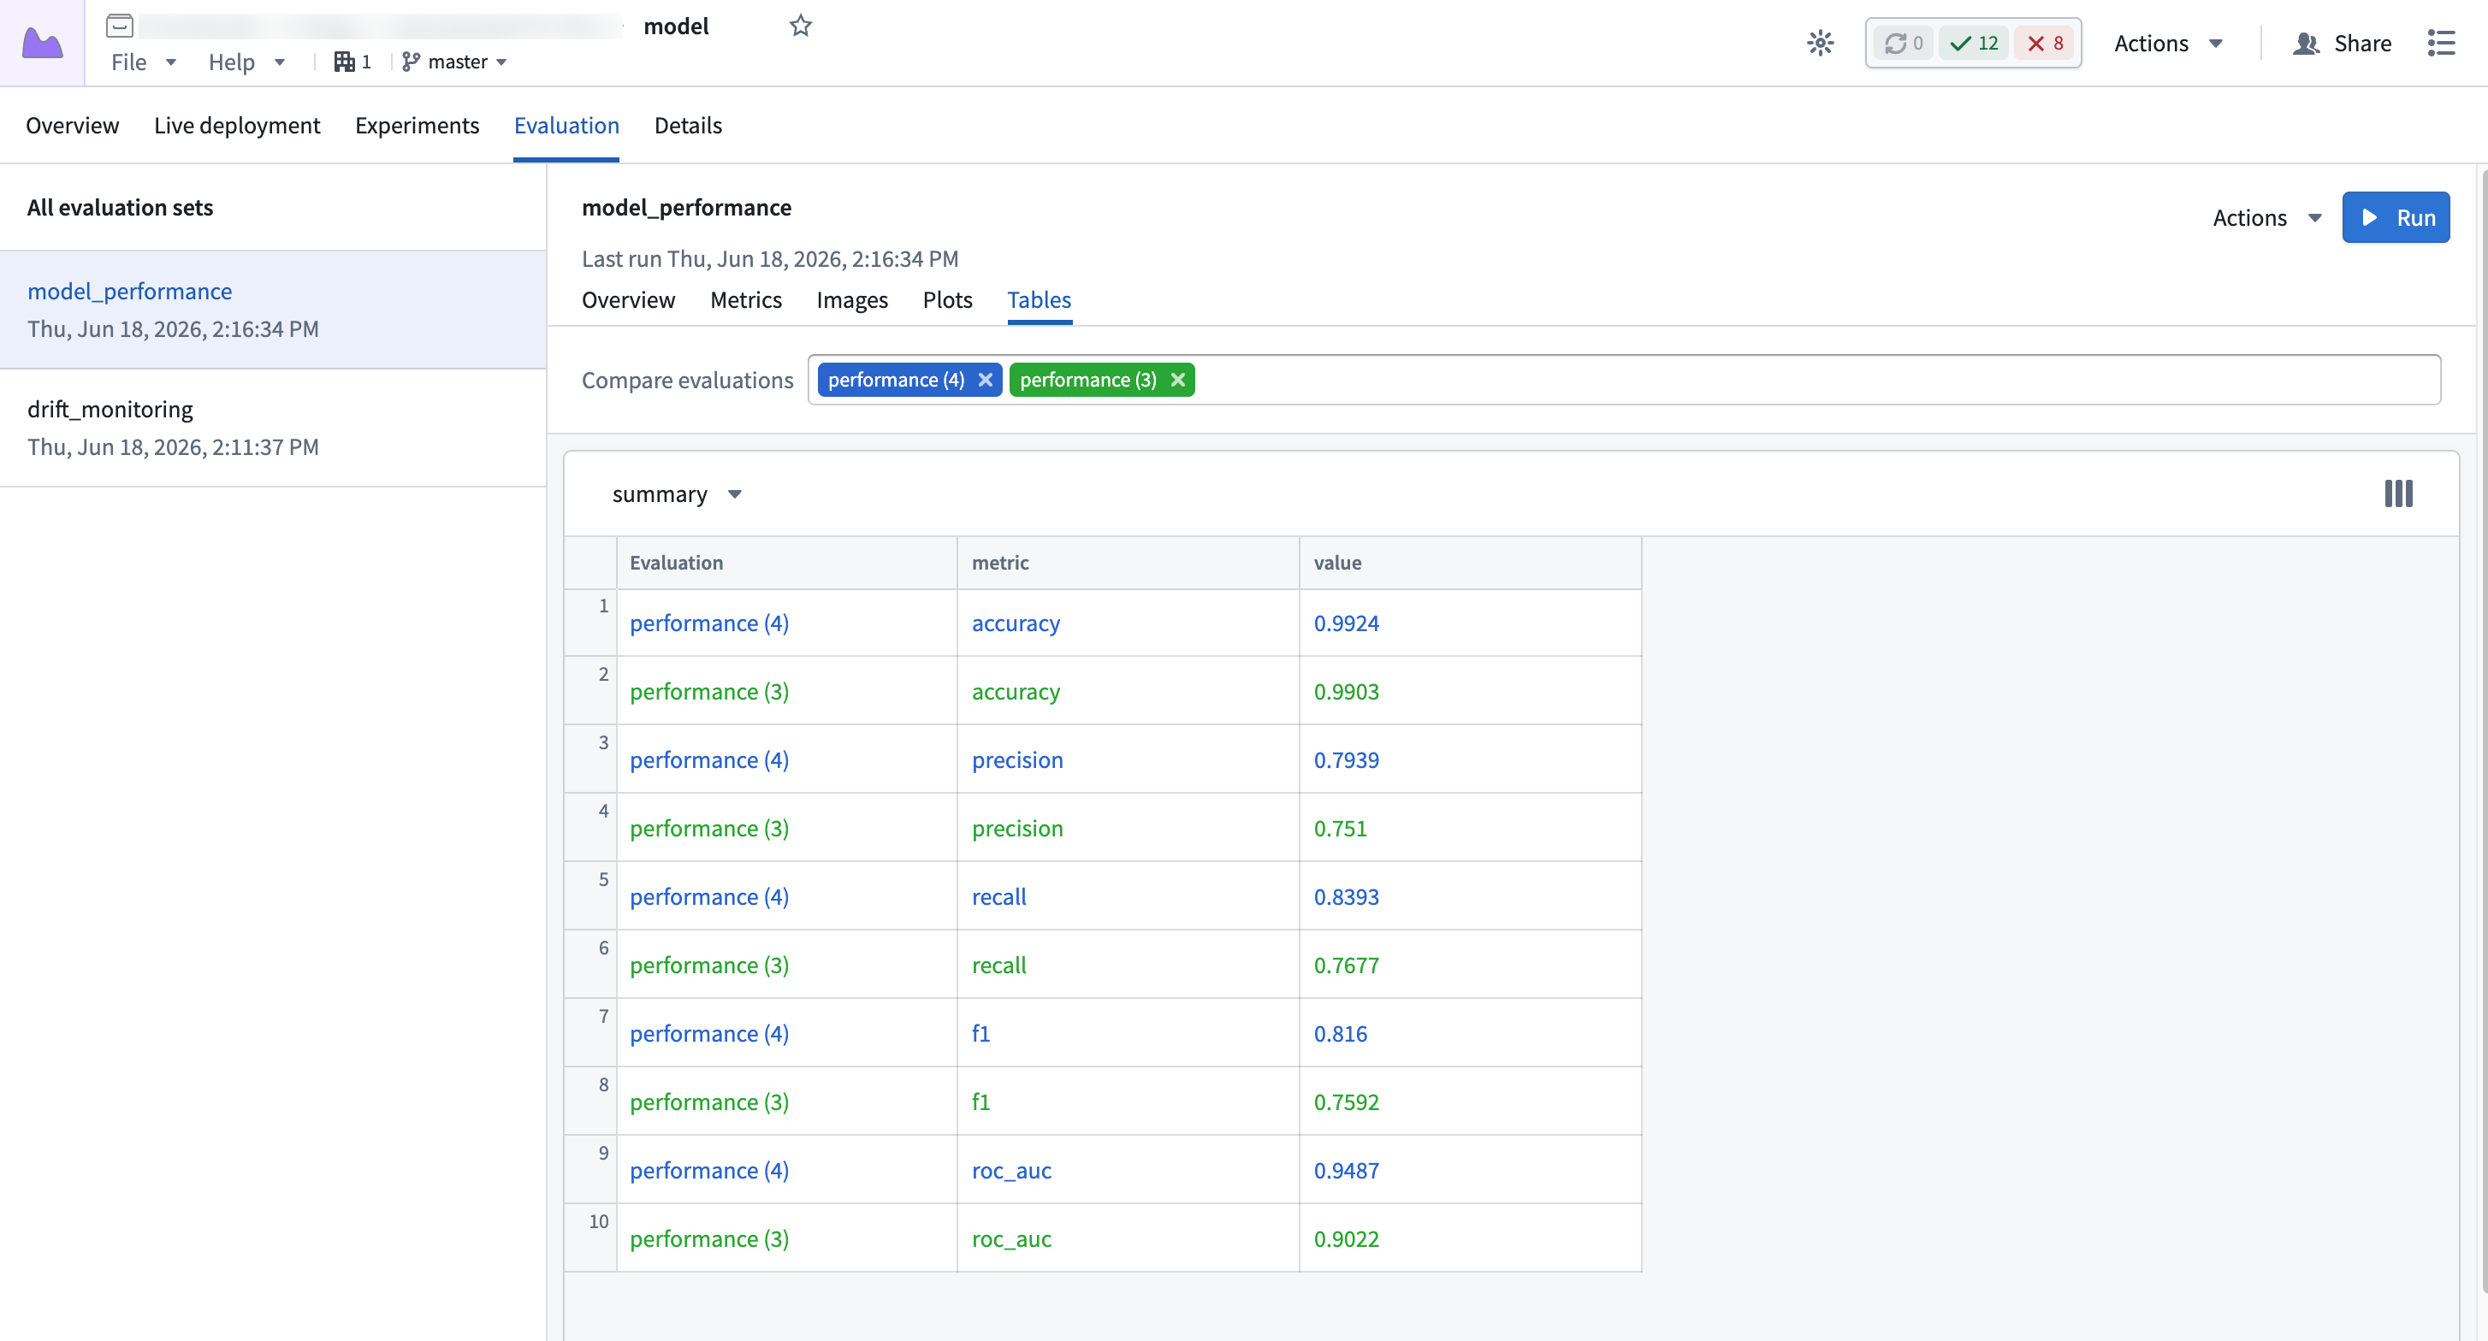The height and width of the screenshot is (1341, 2488).
Task: Expand the summary table dropdown
Action: (x=676, y=493)
